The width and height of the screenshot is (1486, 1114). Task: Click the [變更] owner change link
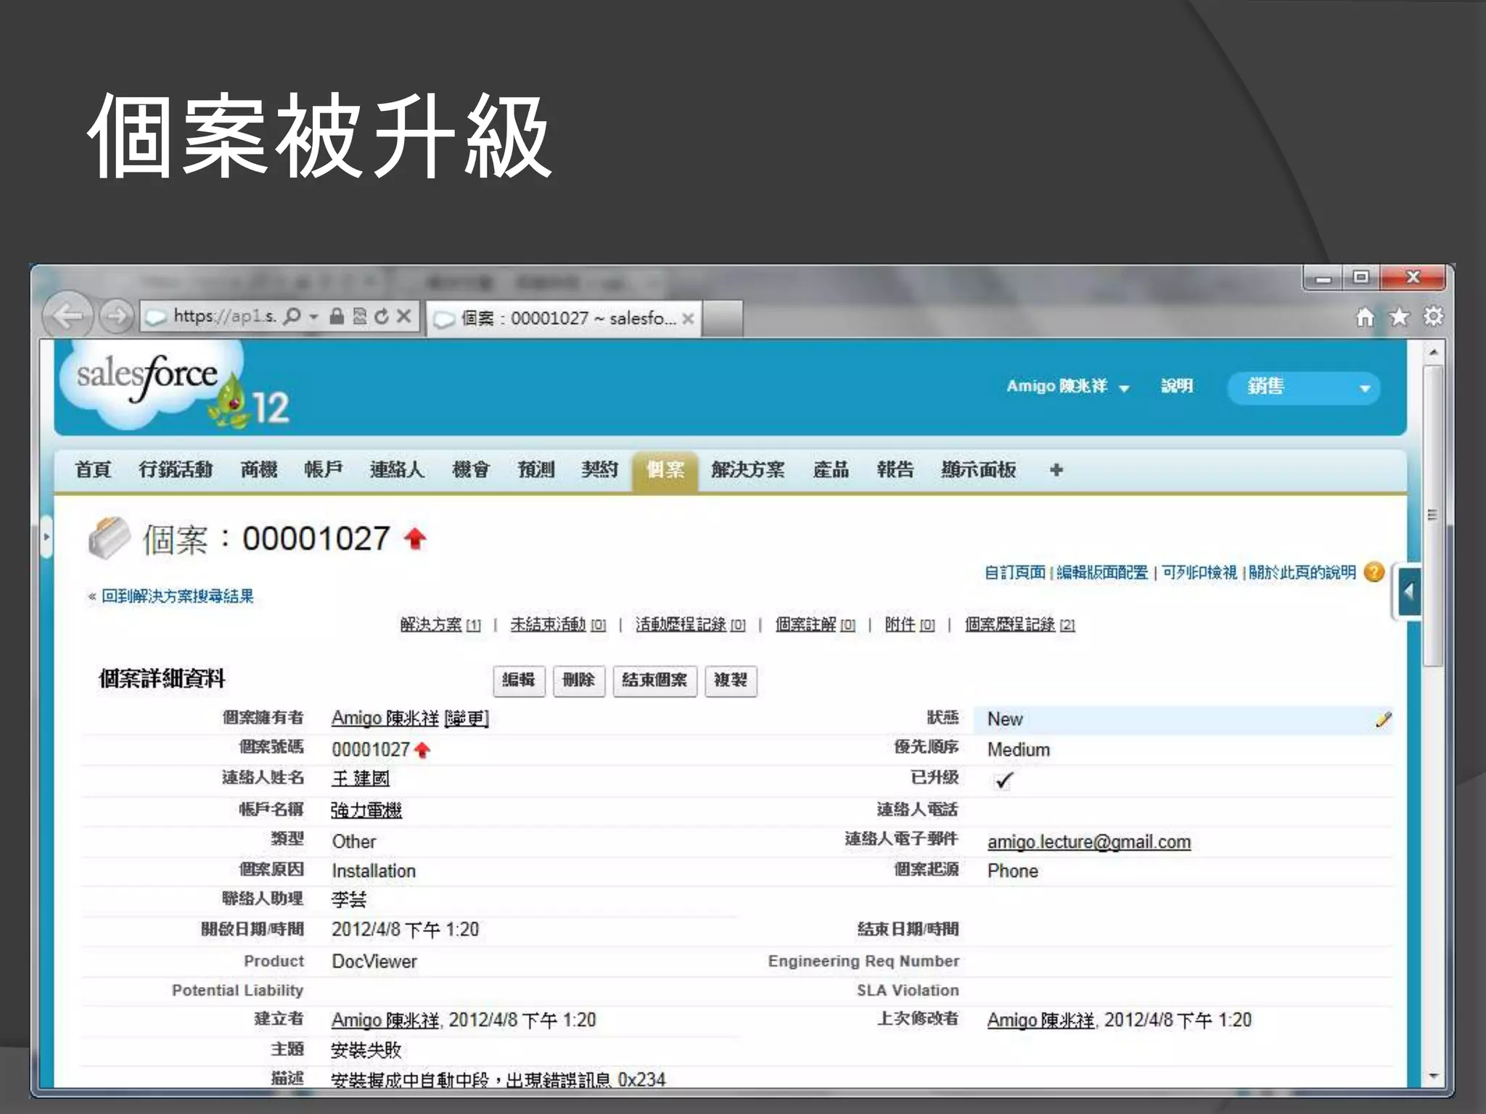(467, 718)
